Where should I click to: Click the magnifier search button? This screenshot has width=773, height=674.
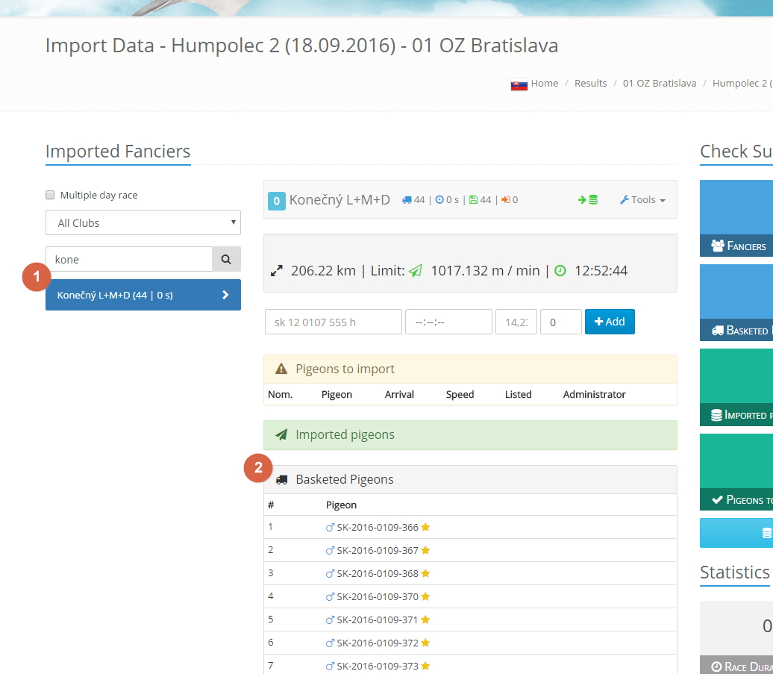click(226, 259)
